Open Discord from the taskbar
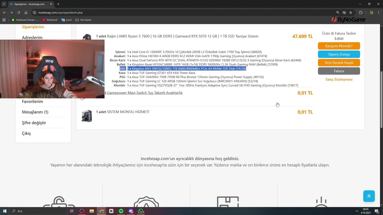The width and height of the screenshot is (383, 215). click(131, 211)
